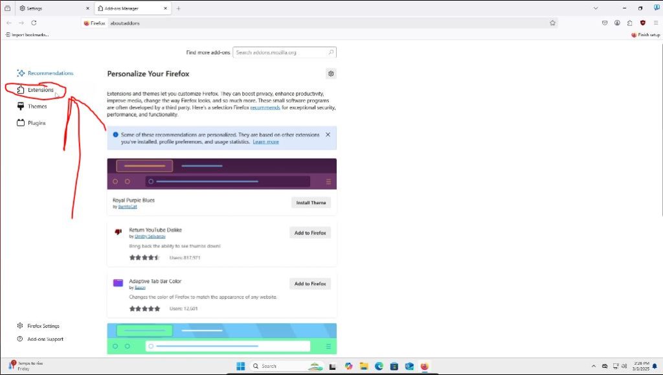663x375 pixels.
Task: Go back using the back arrow
Action: pos(9,23)
